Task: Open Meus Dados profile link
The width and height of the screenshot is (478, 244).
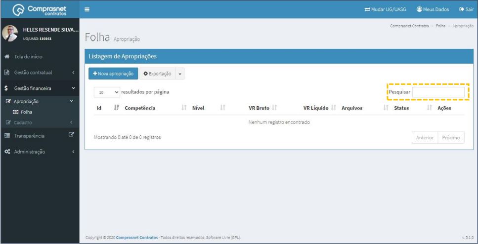Action: [x=433, y=9]
